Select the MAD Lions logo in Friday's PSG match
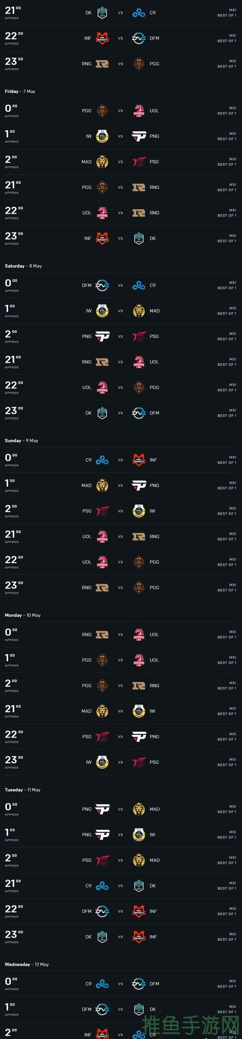 point(102,162)
